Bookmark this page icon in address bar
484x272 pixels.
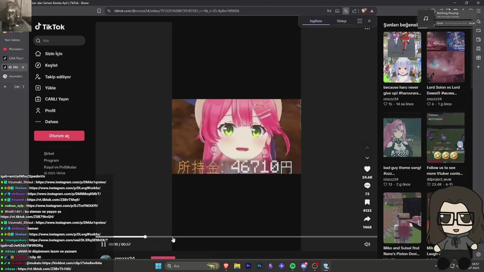click(x=99, y=11)
